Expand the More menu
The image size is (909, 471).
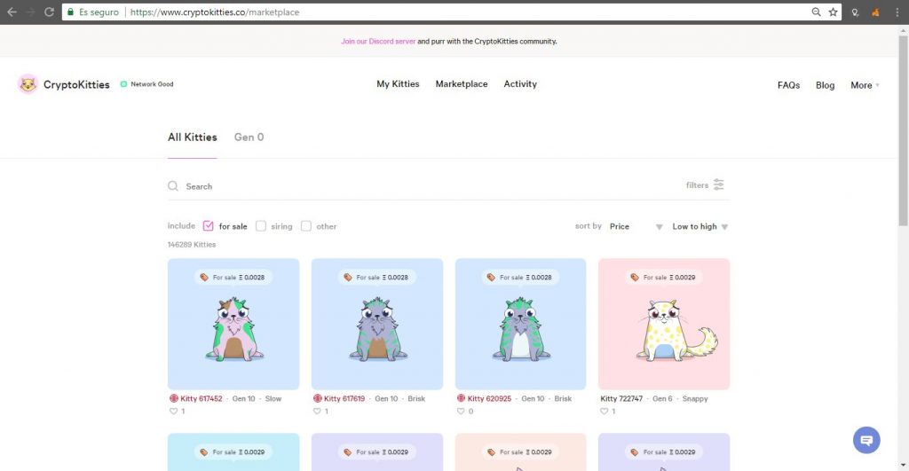(x=865, y=85)
